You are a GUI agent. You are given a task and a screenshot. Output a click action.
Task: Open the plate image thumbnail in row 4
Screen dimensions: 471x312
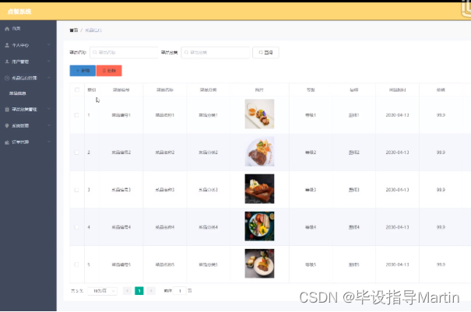(259, 226)
